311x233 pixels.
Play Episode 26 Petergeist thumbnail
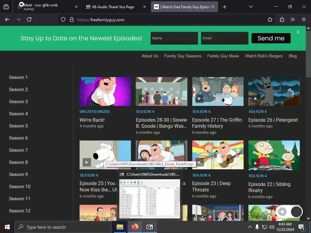274,92
